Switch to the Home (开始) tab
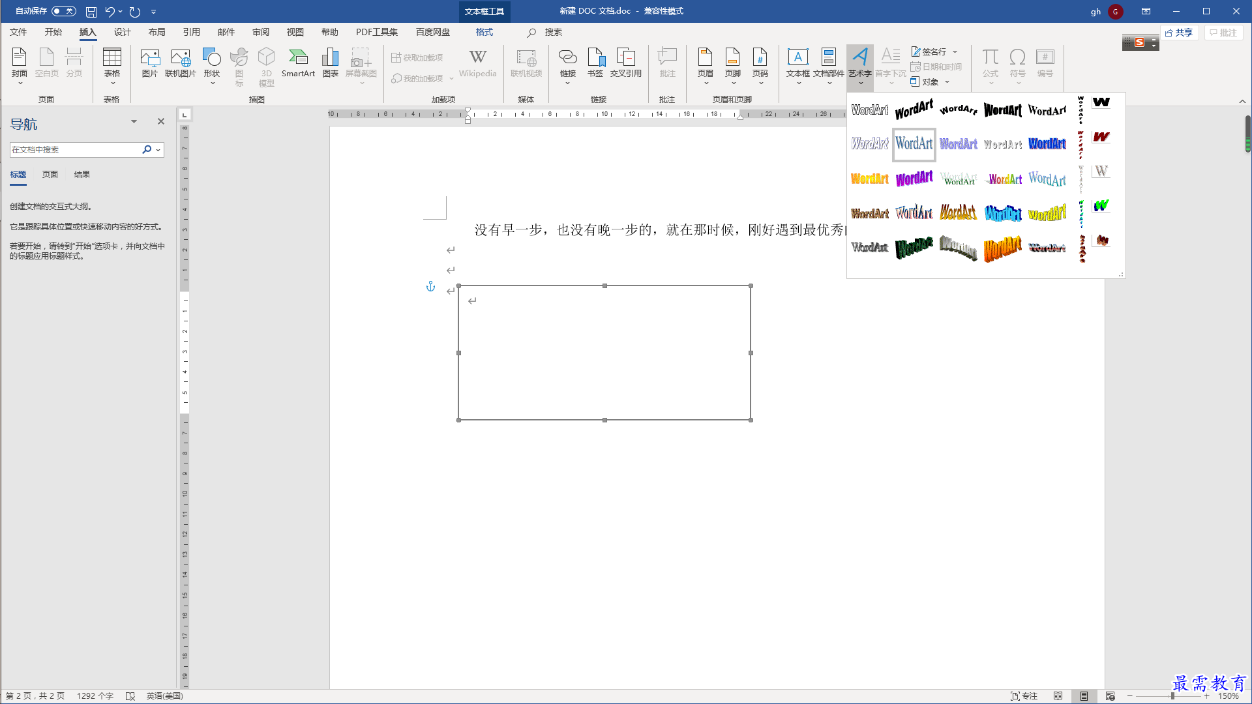This screenshot has height=704, width=1252. tap(53, 32)
